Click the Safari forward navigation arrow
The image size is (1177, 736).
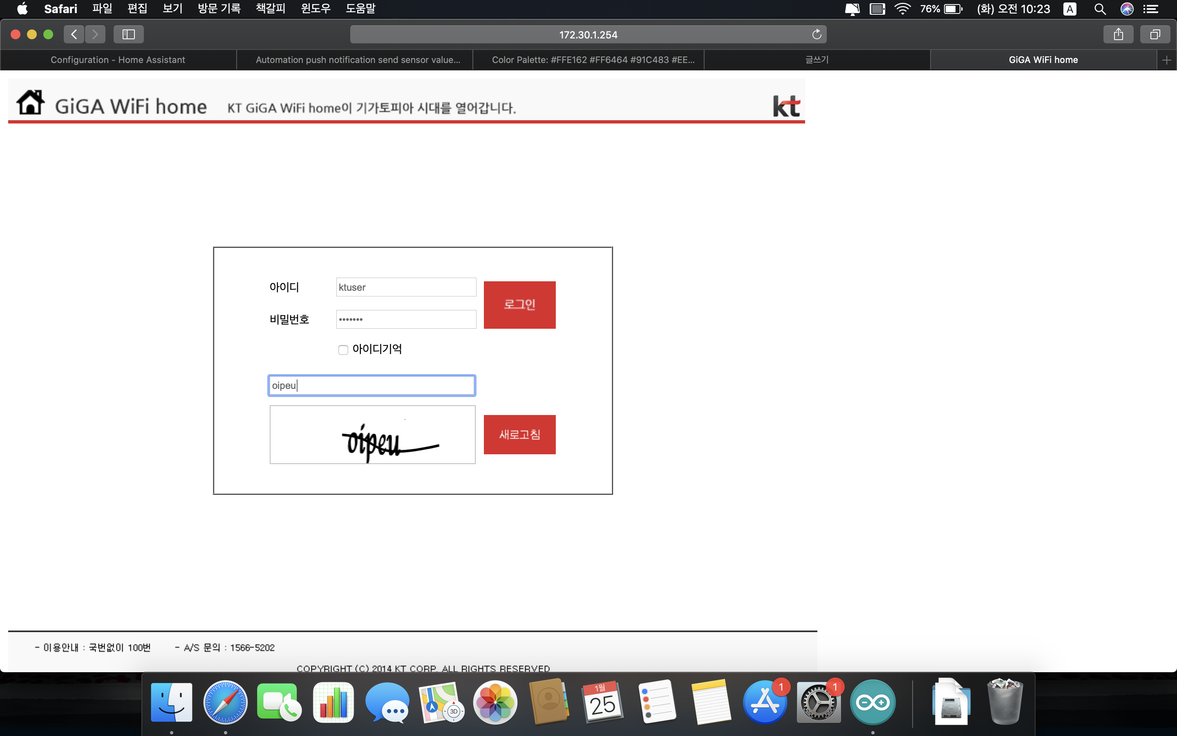tap(95, 34)
